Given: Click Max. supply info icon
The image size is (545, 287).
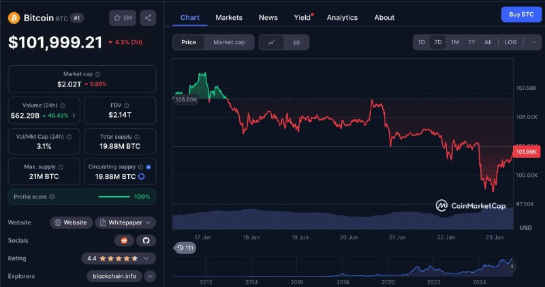Looking at the screenshot, I should pyautogui.click(x=61, y=167).
